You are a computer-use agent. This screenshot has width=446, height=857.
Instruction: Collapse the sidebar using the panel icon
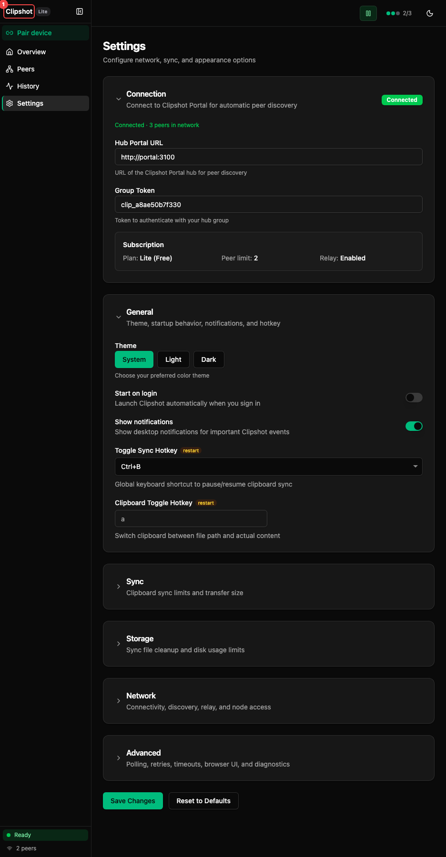pyautogui.click(x=80, y=11)
